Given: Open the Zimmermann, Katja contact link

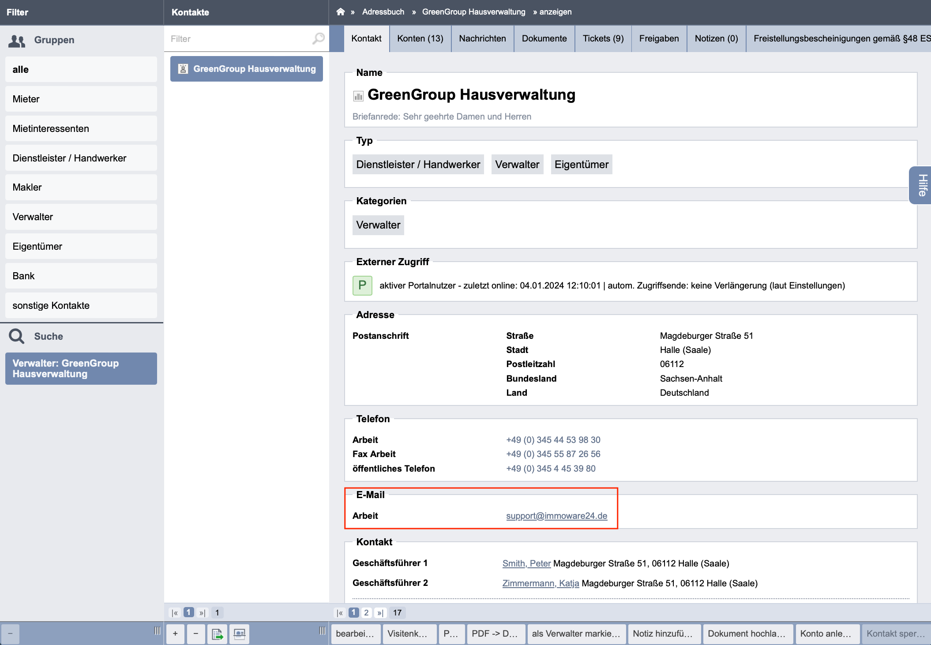Looking at the screenshot, I should (x=541, y=583).
